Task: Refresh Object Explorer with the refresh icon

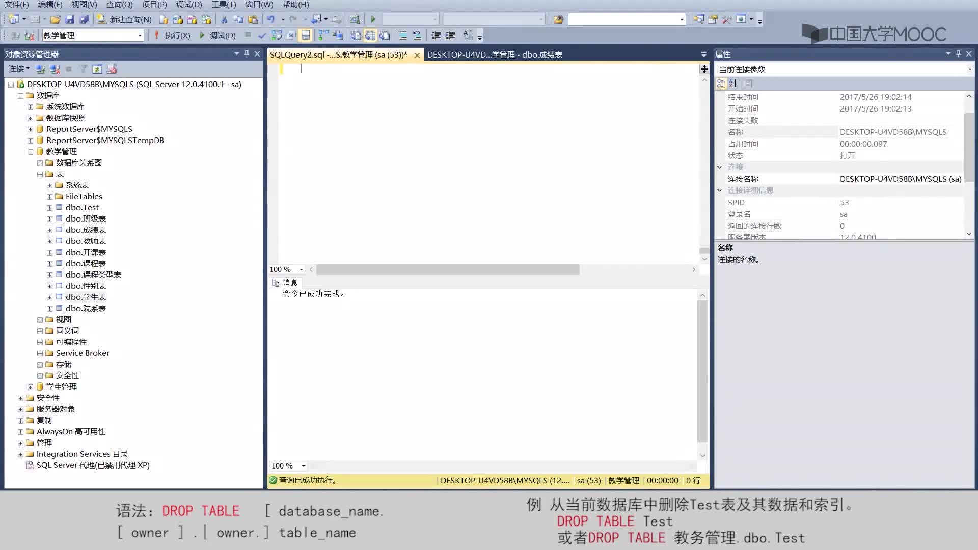Action: pyautogui.click(x=97, y=69)
